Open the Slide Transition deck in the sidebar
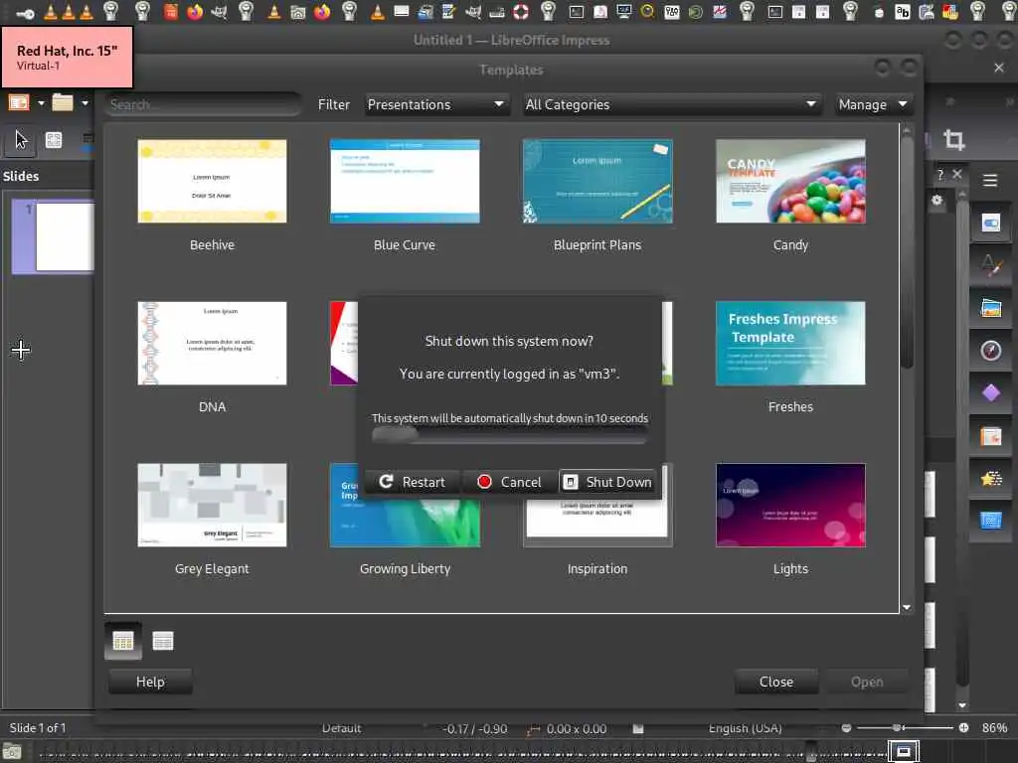1018x763 pixels. coord(991,436)
